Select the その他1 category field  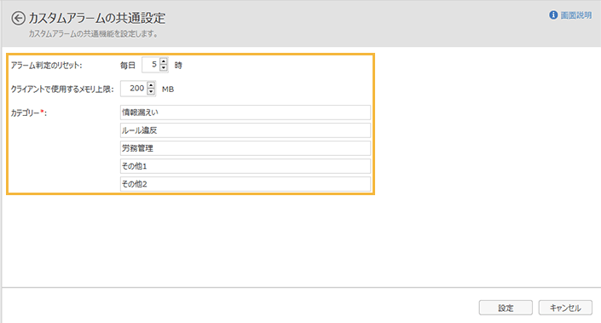(246, 166)
